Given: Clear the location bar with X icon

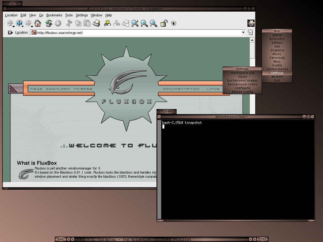Looking at the screenshot, I should point(10,32).
